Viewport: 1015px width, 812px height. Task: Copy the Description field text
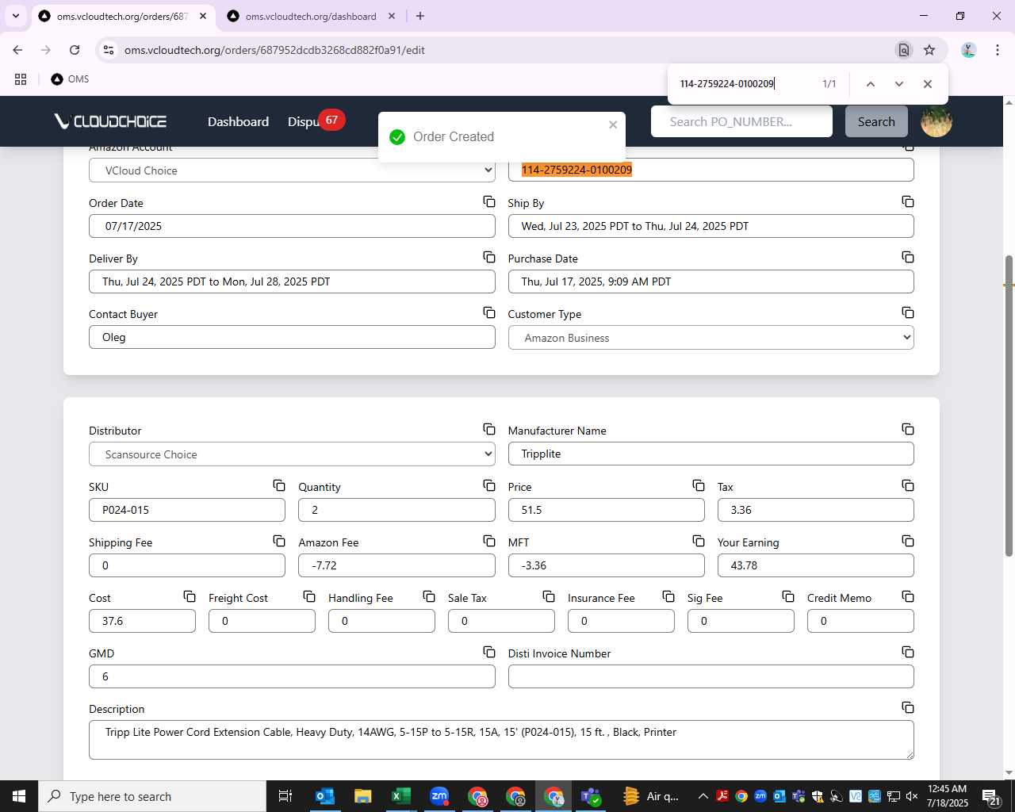click(x=908, y=707)
